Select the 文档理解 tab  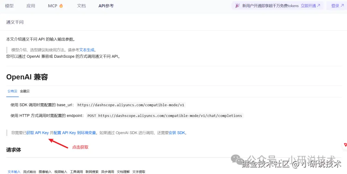[x=123, y=172]
